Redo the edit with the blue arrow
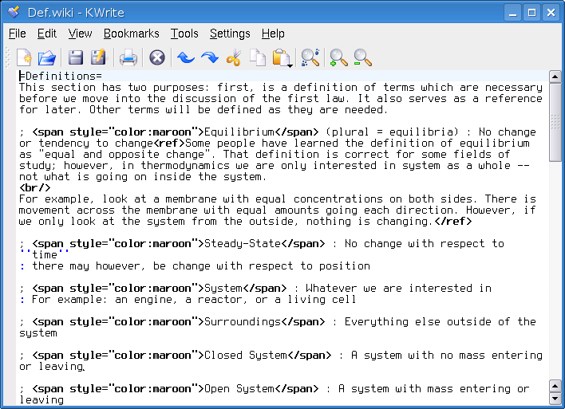 pyautogui.click(x=210, y=57)
